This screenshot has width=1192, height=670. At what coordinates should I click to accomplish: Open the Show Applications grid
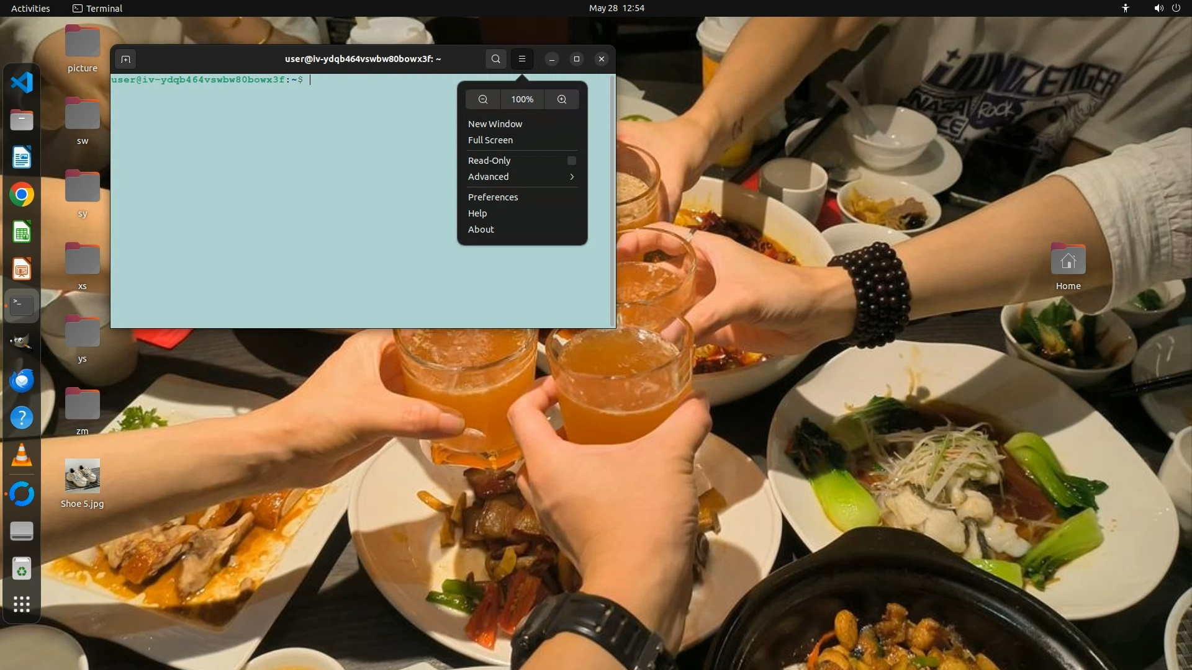(22, 604)
